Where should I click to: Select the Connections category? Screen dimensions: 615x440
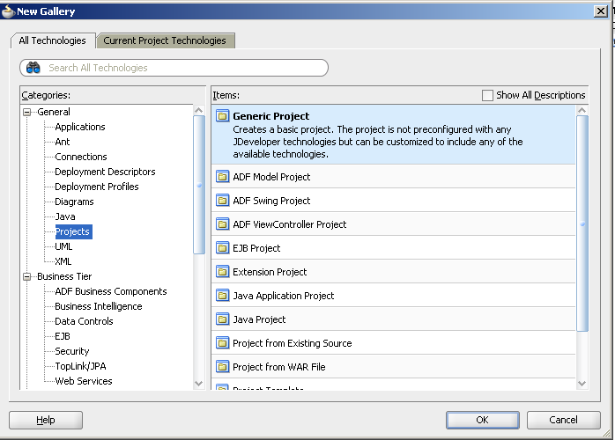[x=81, y=157]
